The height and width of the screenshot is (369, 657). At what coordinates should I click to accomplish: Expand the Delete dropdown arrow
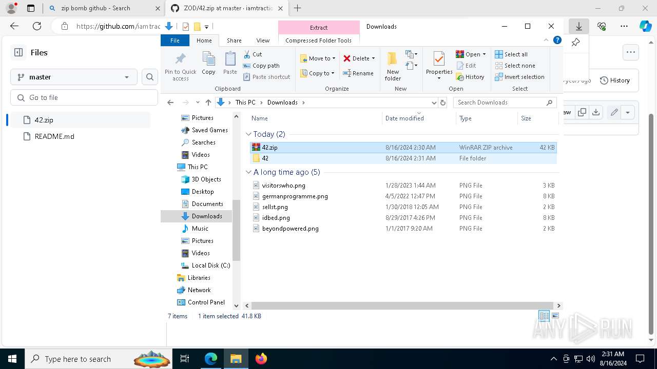[x=373, y=58]
